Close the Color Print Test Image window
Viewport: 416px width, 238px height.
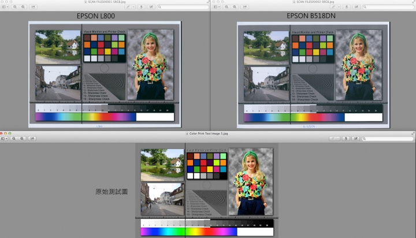1,133
